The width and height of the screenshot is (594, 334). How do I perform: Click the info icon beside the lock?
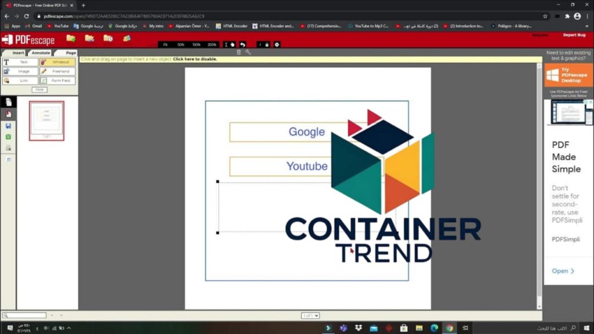260,45
